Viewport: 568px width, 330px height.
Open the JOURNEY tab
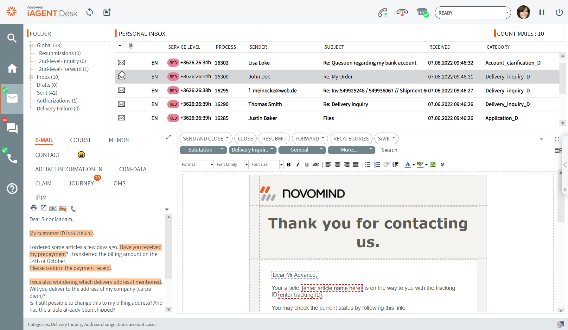81,184
